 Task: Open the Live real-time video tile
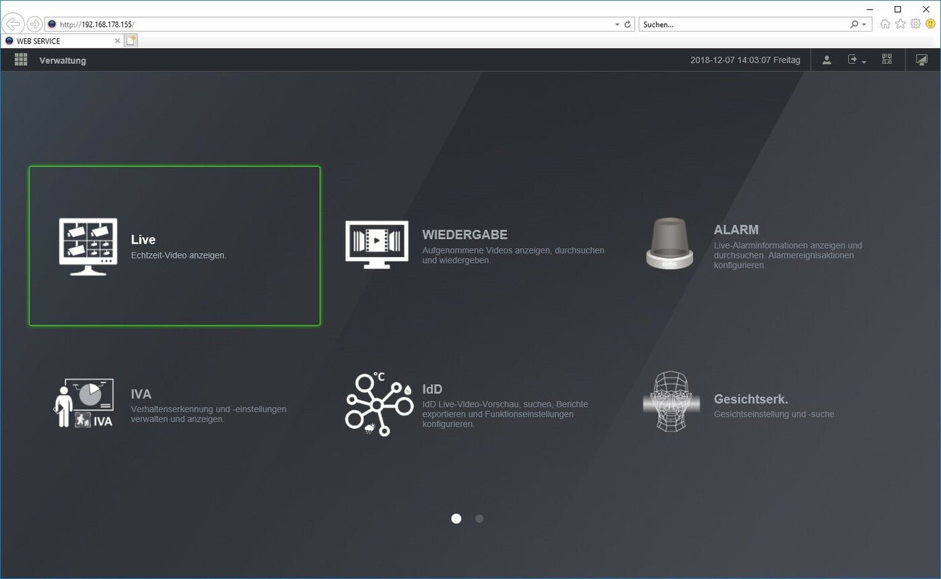174,246
